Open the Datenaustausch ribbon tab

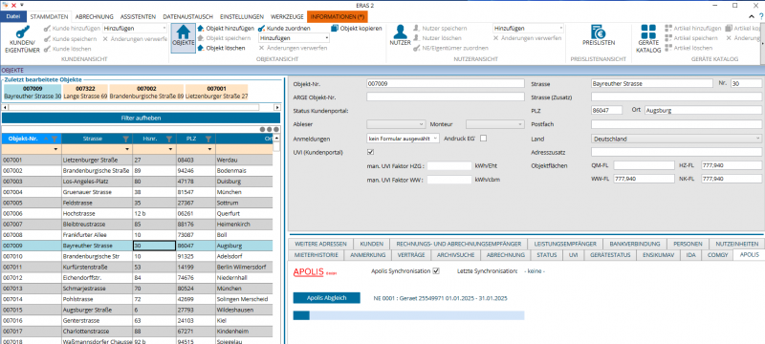click(x=187, y=16)
